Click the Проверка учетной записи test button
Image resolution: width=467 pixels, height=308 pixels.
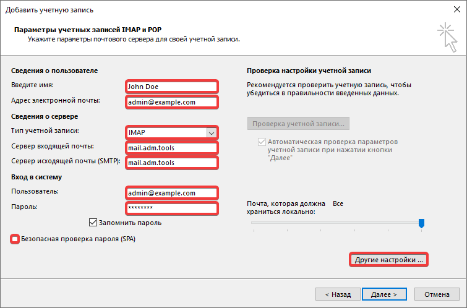click(x=299, y=122)
